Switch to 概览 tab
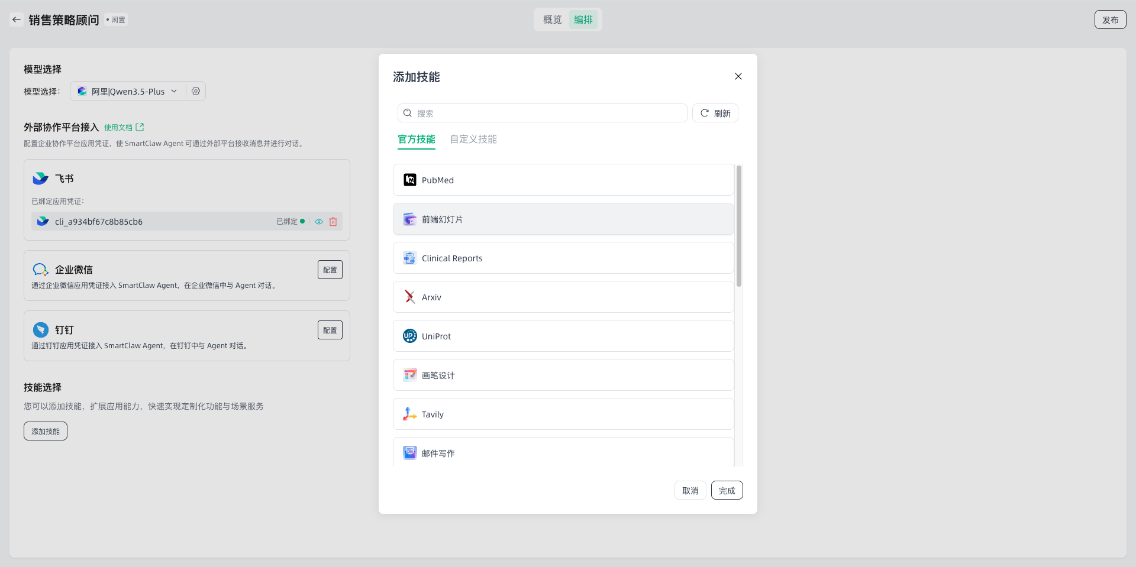This screenshot has height=567, width=1136. (552, 20)
